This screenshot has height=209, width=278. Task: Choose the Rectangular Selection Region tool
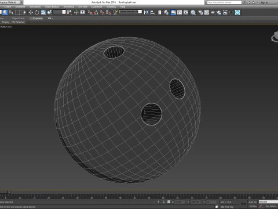click(x=17, y=12)
